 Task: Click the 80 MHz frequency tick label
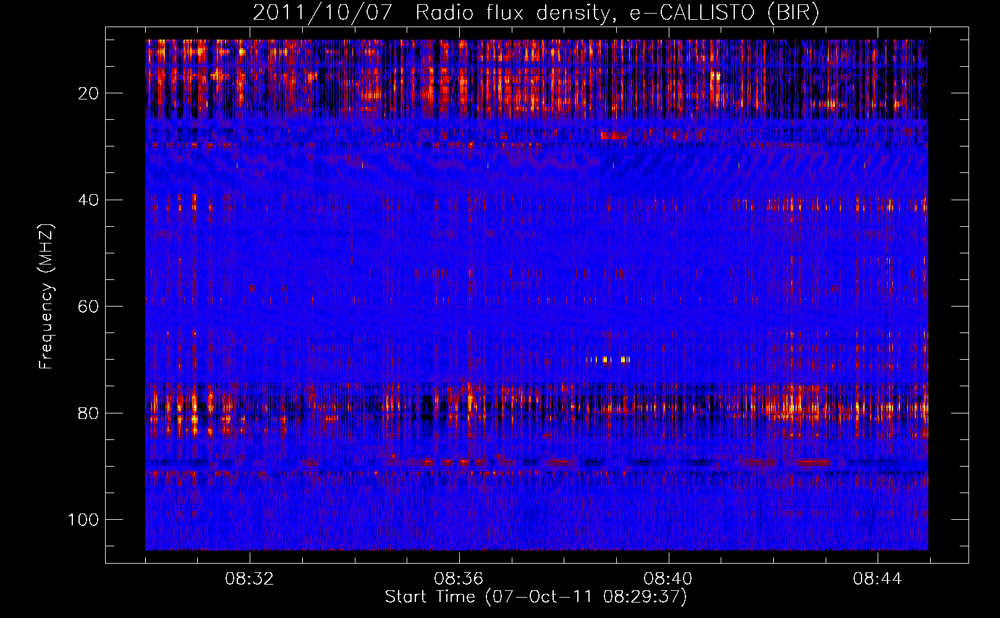tap(88, 413)
